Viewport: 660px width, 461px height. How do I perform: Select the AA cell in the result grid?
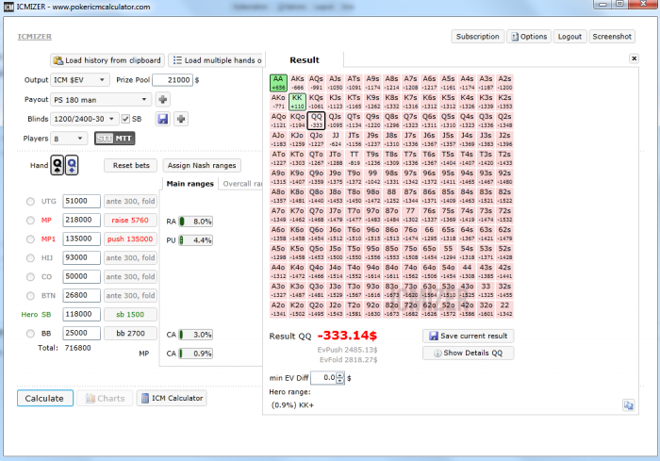278,83
